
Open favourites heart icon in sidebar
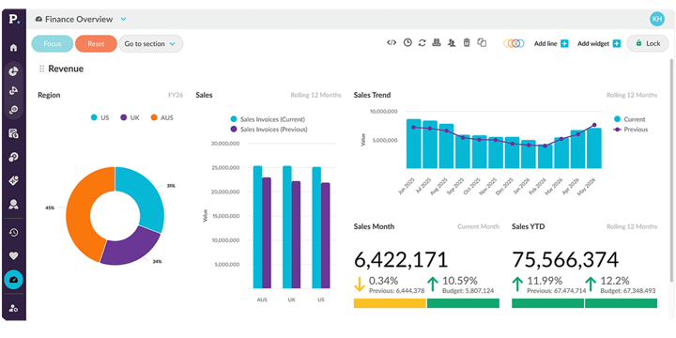point(13,256)
